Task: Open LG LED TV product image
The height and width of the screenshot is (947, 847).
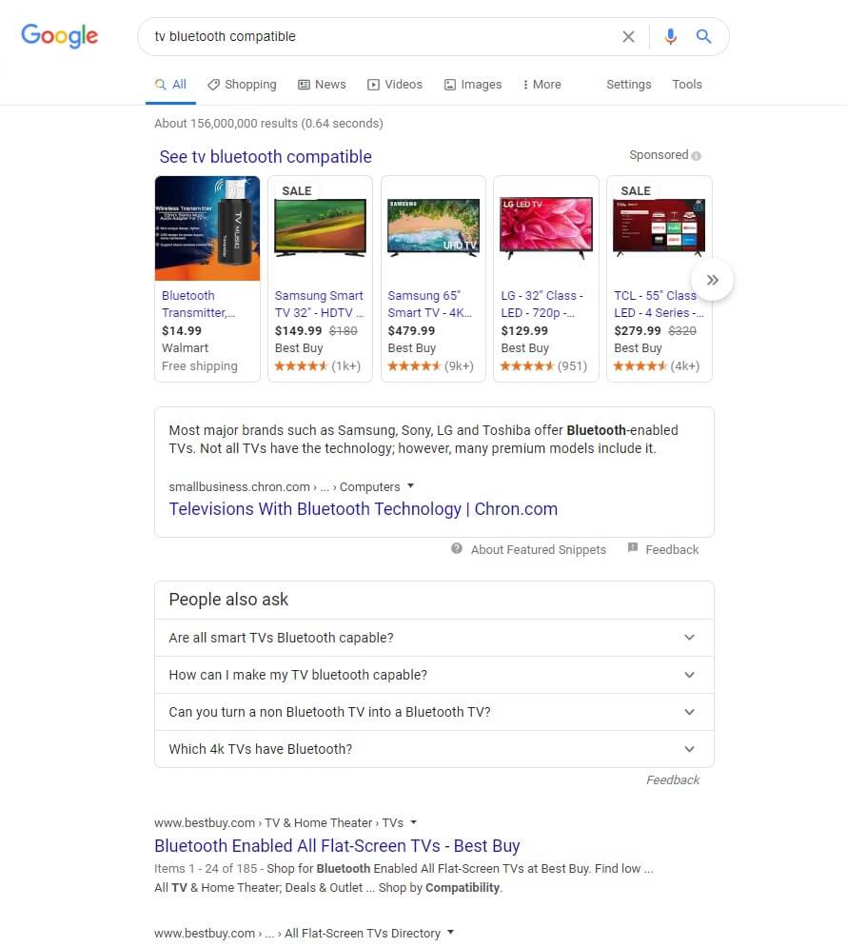Action: 546,228
